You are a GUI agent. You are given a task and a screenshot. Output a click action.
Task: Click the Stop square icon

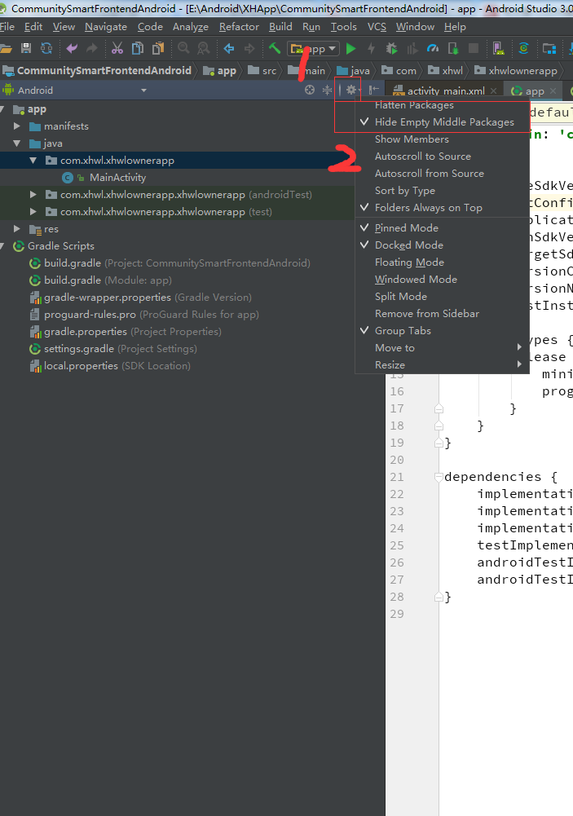click(474, 48)
